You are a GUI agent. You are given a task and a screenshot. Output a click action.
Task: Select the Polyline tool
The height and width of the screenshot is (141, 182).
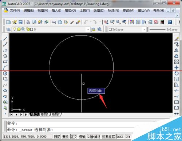coord(5,50)
